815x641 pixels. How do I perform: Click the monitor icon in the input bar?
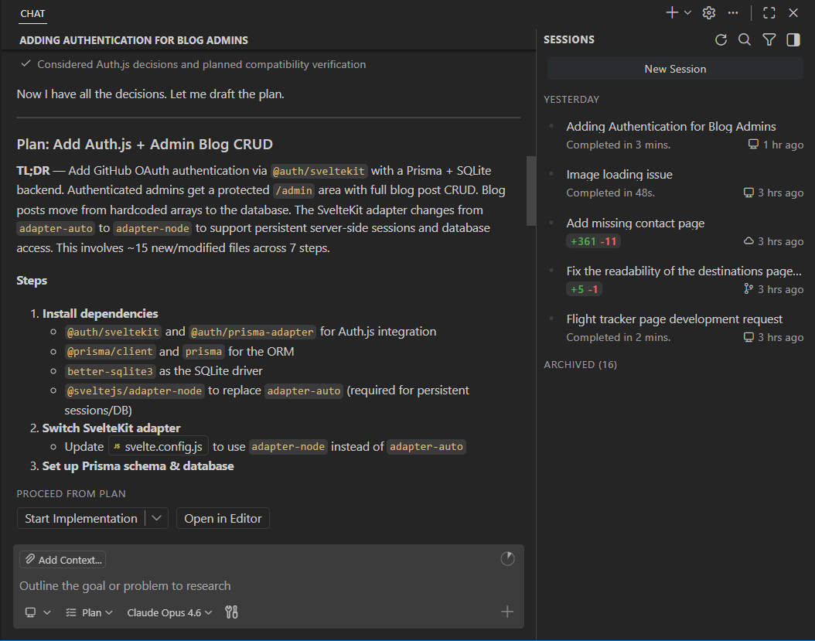coord(29,612)
